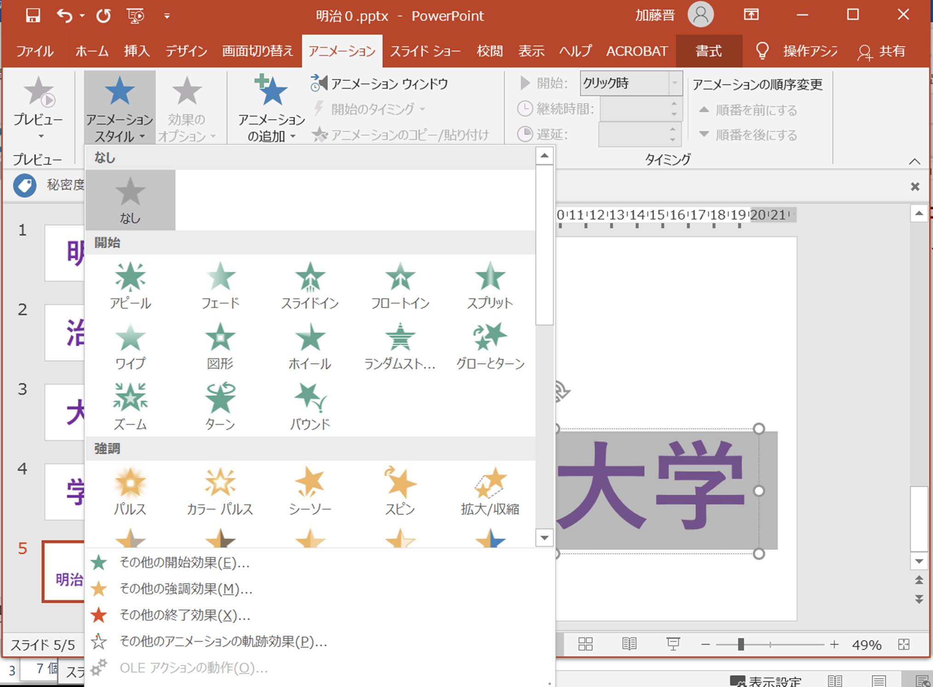933x687 pixels.
Task: Toggle reading view in status bar
Action: tap(629, 644)
